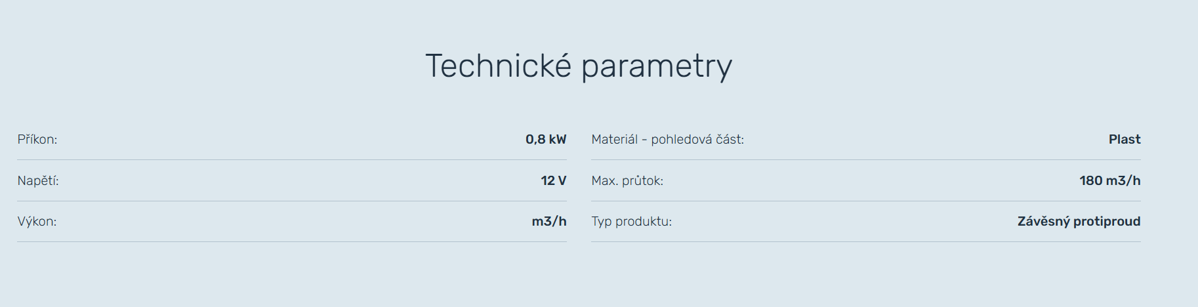Click the divider line under the Výkon row
1198x307 pixels.
[292, 242]
